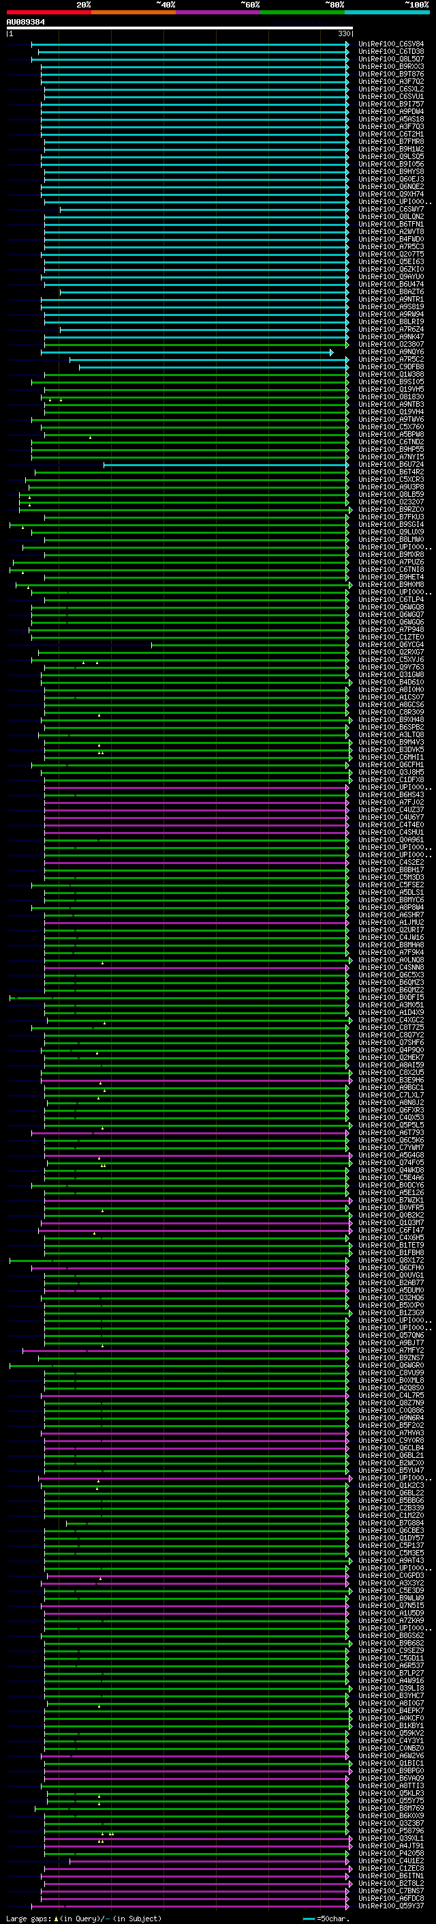Select hit label UniRef100_B7FMR8
The width and height of the screenshot is (436, 1924).
(x=391, y=142)
